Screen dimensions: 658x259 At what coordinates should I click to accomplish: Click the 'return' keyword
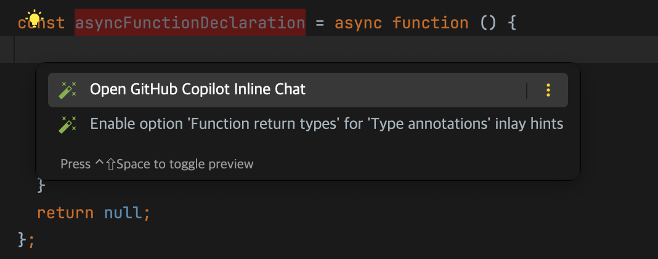65,213
